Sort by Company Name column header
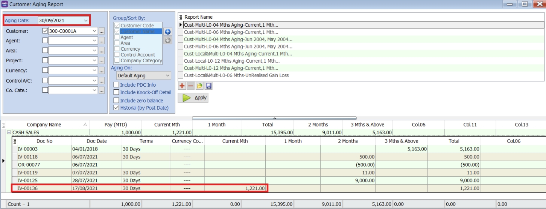The image size is (546, 209). coord(44,125)
